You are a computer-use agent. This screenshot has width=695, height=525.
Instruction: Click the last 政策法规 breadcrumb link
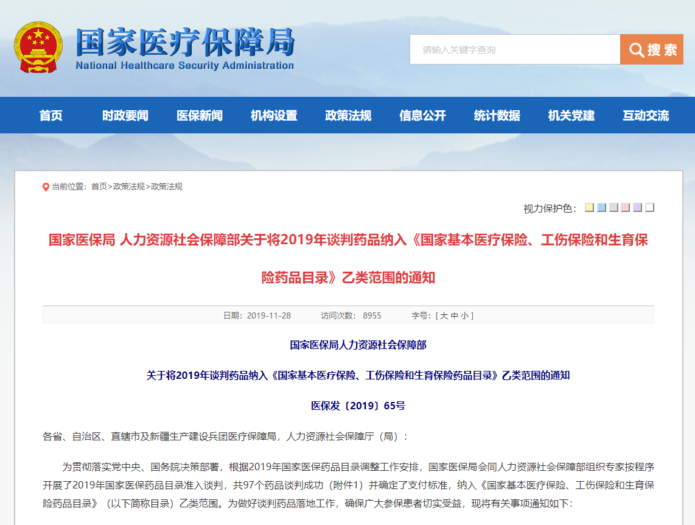point(167,187)
